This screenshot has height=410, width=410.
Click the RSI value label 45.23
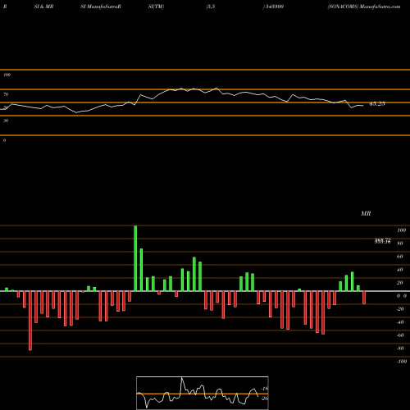(x=377, y=104)
